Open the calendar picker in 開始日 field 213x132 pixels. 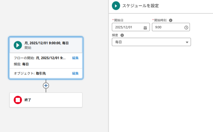145,28
